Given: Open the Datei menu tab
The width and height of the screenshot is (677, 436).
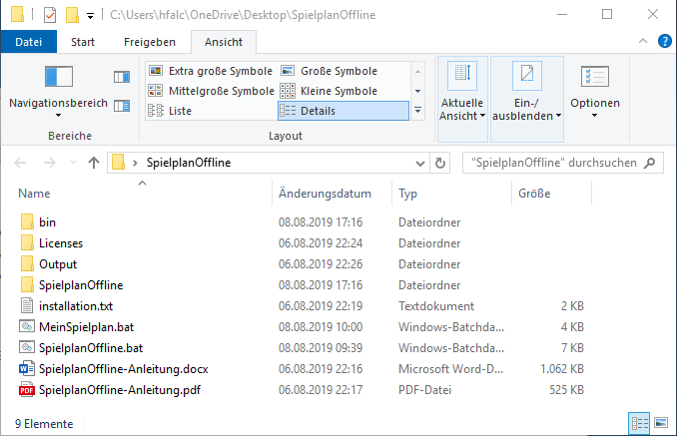Looking at the screenshot, I should 29,42.
